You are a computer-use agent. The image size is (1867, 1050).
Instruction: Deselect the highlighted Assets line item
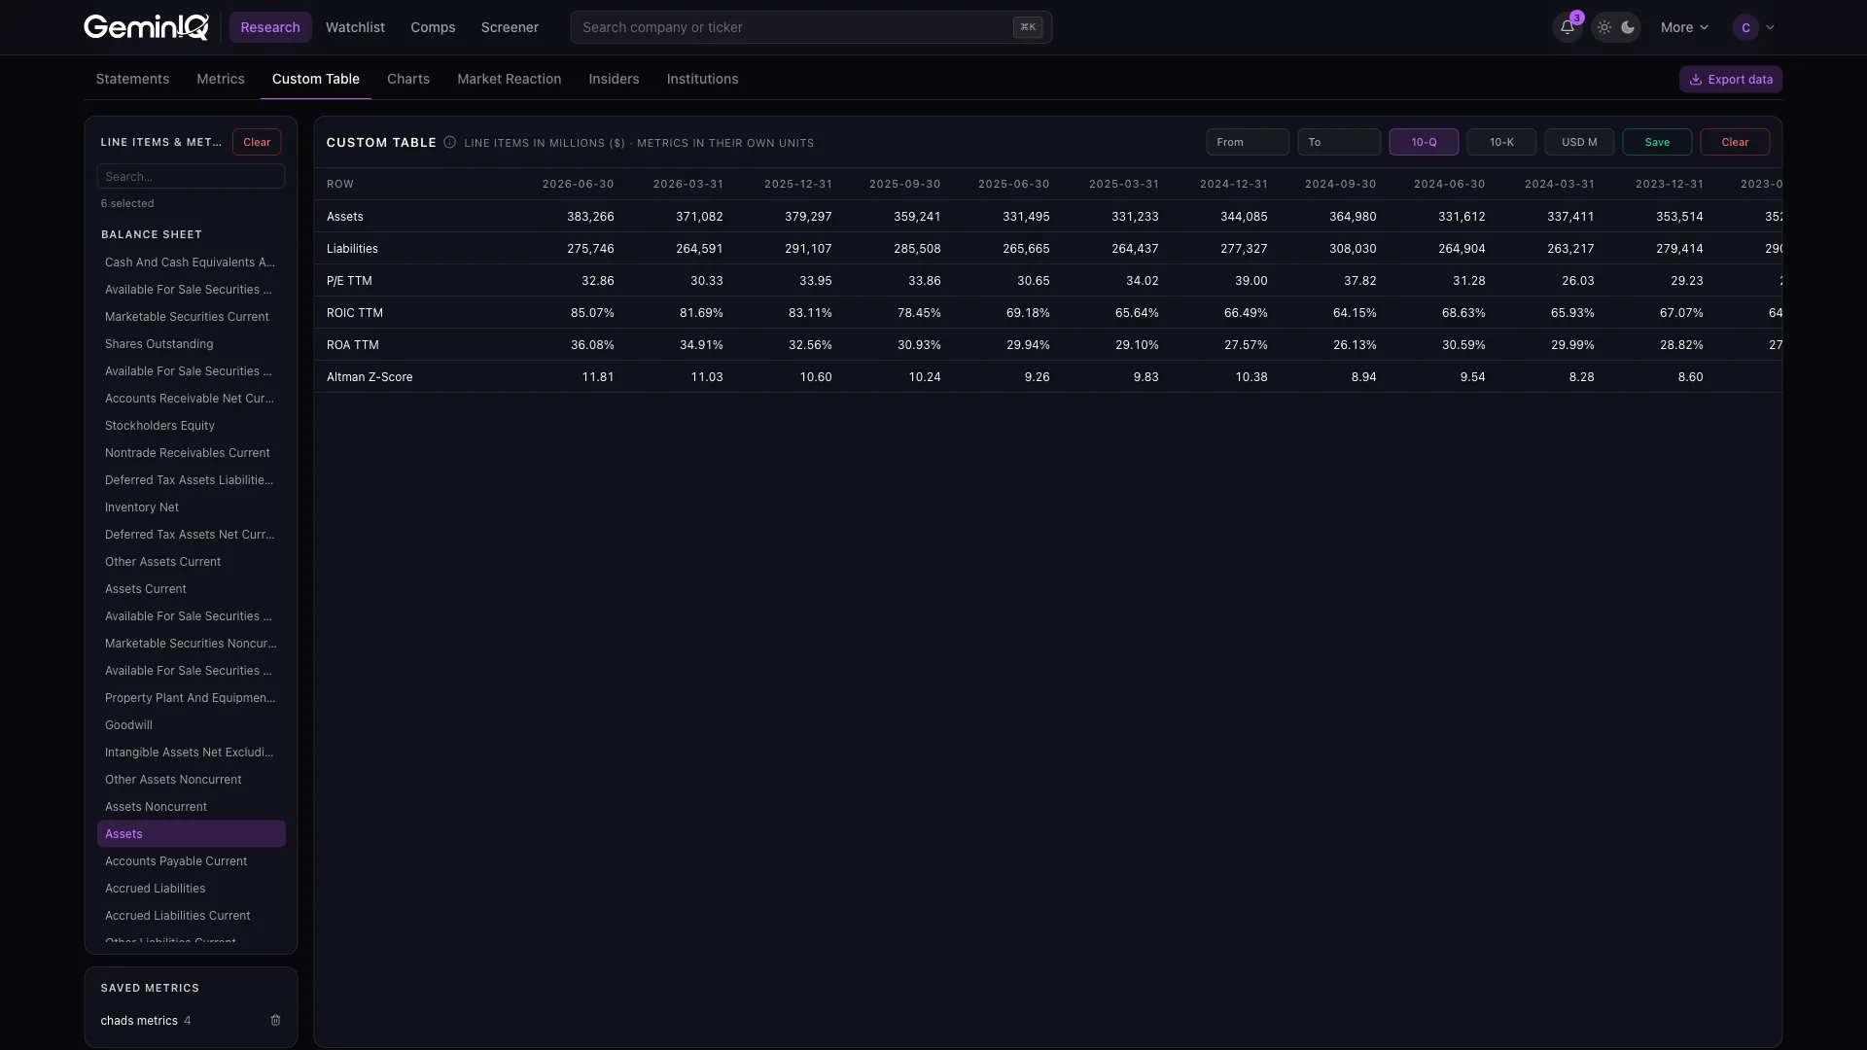[191, 834]
